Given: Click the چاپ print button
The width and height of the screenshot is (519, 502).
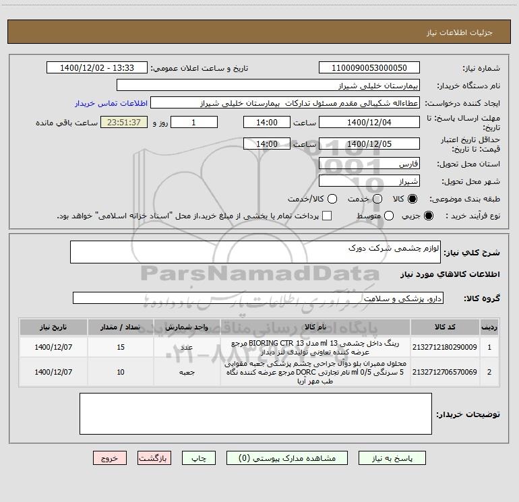Looking at the screenshot, I should tap(199, 458).
